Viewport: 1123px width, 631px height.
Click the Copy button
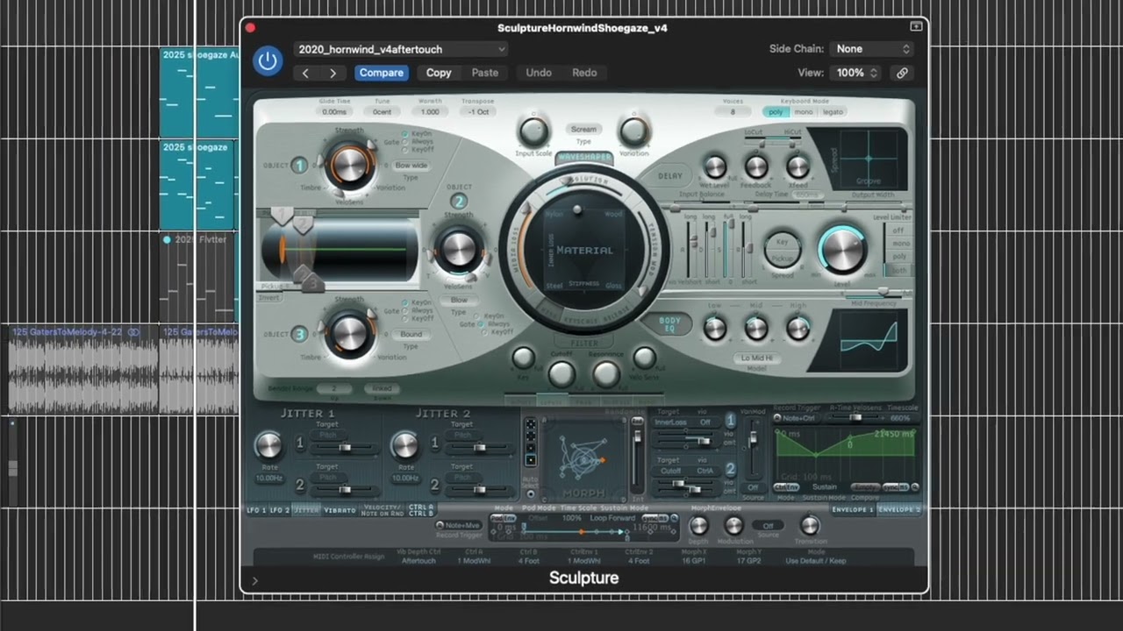pyautogui.click(x=439, y=73)
